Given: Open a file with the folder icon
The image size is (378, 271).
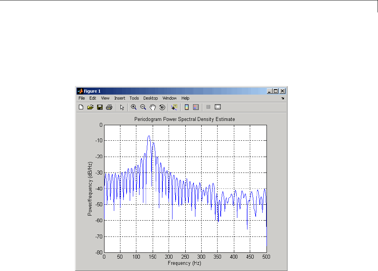Looking at the screenshot, I should click(90, 107).
